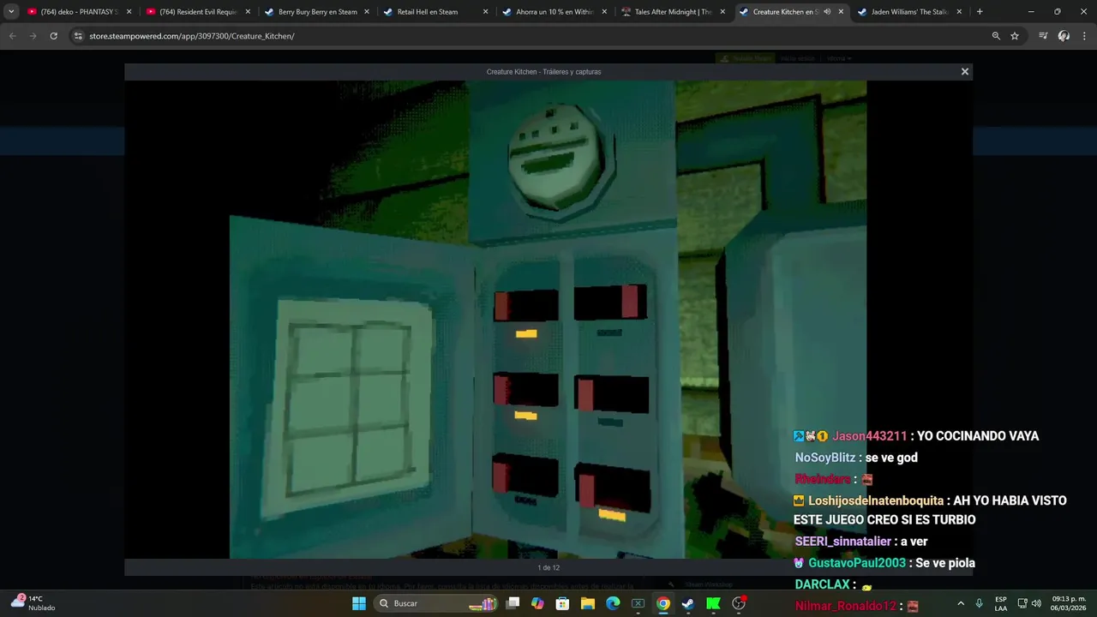
Task: Launch Microsoft Edge from the taskbar
Action: [613, 603]
